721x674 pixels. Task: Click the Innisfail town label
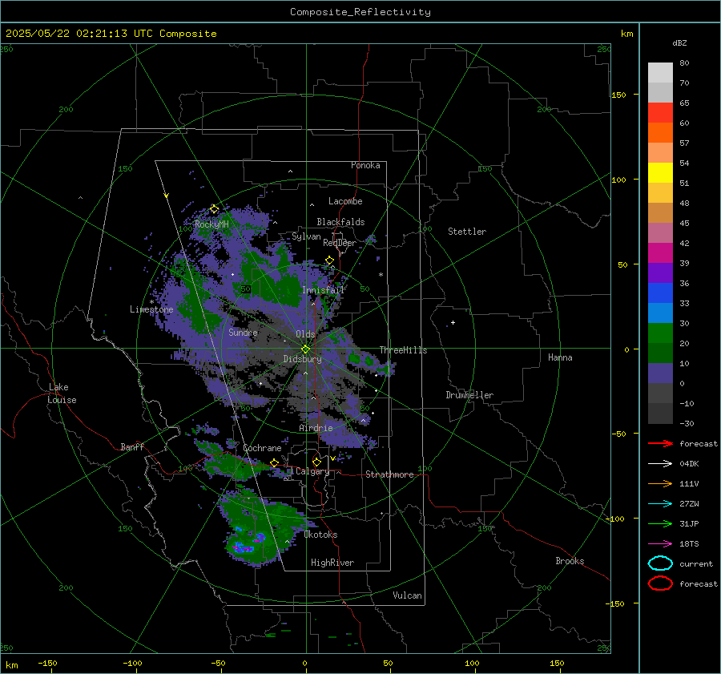(x=323, y=290)
